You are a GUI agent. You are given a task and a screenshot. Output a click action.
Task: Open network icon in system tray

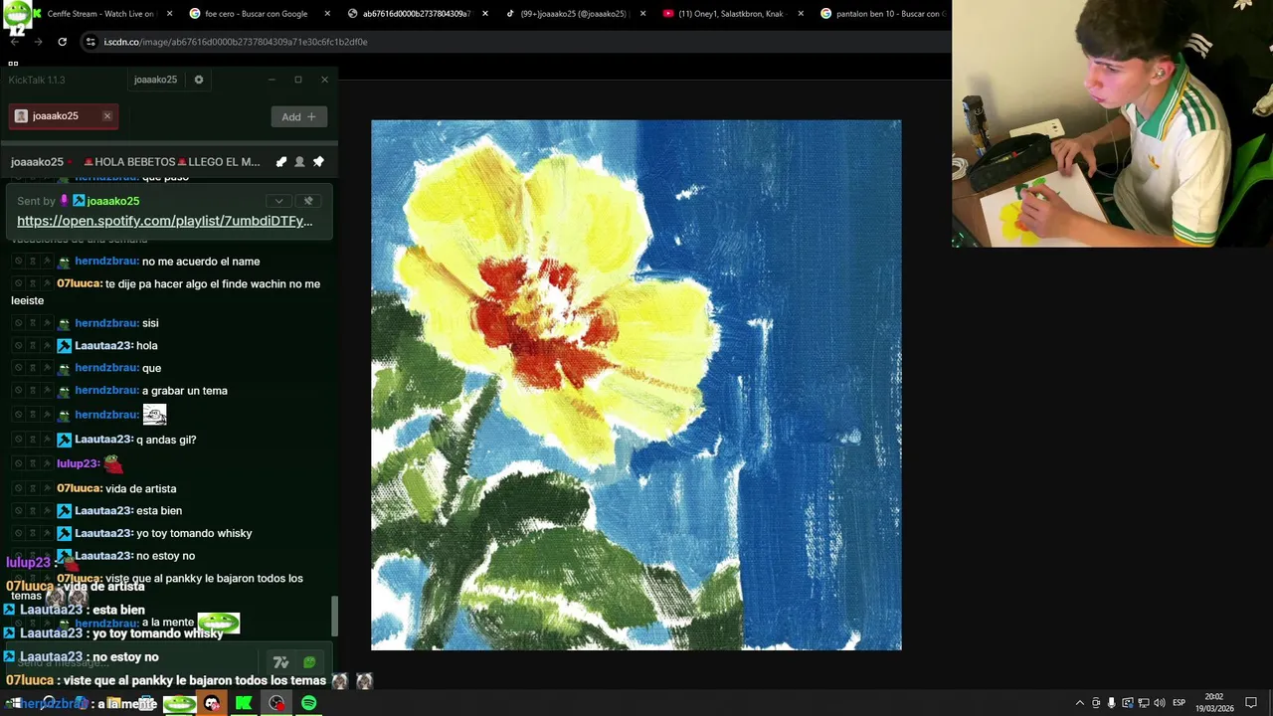pyautogui.click(x=1144, y=703)
